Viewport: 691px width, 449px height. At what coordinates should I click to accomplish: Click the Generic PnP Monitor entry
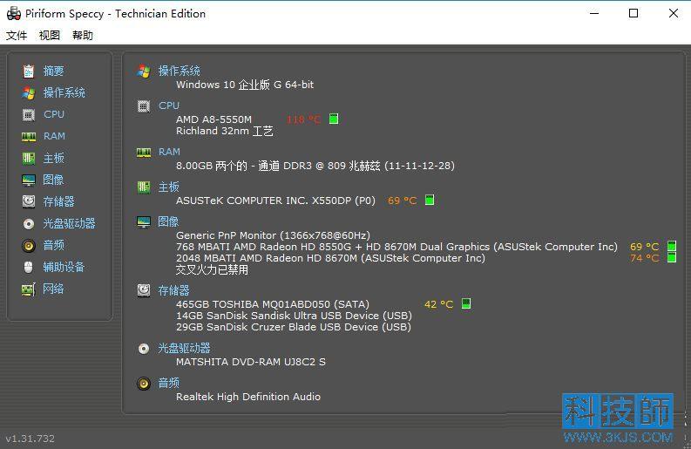click(x=274, y=235)
